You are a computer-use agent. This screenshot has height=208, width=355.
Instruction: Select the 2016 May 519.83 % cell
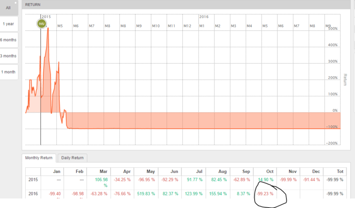tap(146, 194)
